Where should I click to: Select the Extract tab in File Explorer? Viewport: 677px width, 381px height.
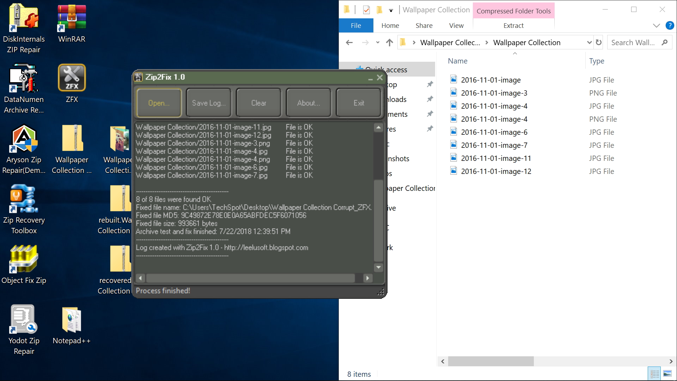(513, 26)
